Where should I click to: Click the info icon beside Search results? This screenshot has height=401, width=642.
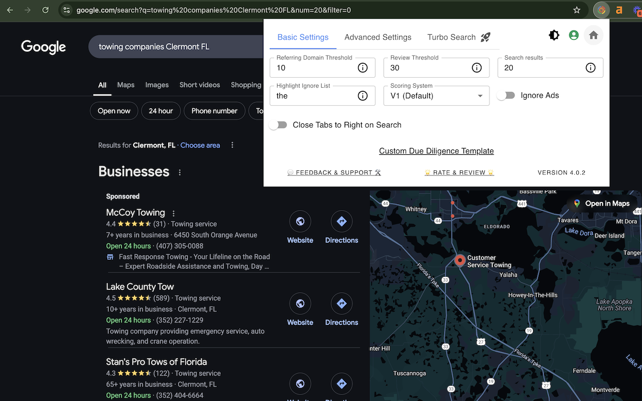point(590,67)
